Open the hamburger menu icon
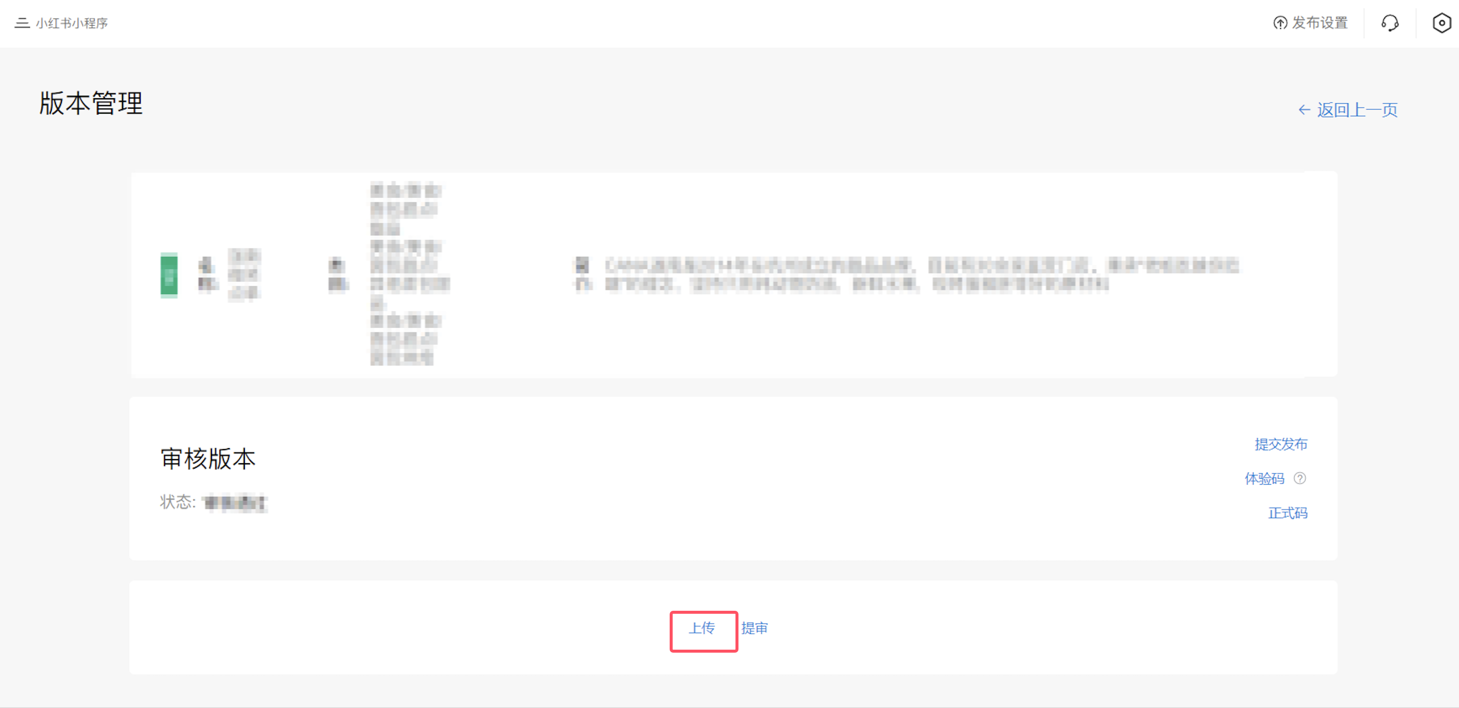Image resolution: width=1459 pixels, height=708 pixels. [x=22, y=23]
